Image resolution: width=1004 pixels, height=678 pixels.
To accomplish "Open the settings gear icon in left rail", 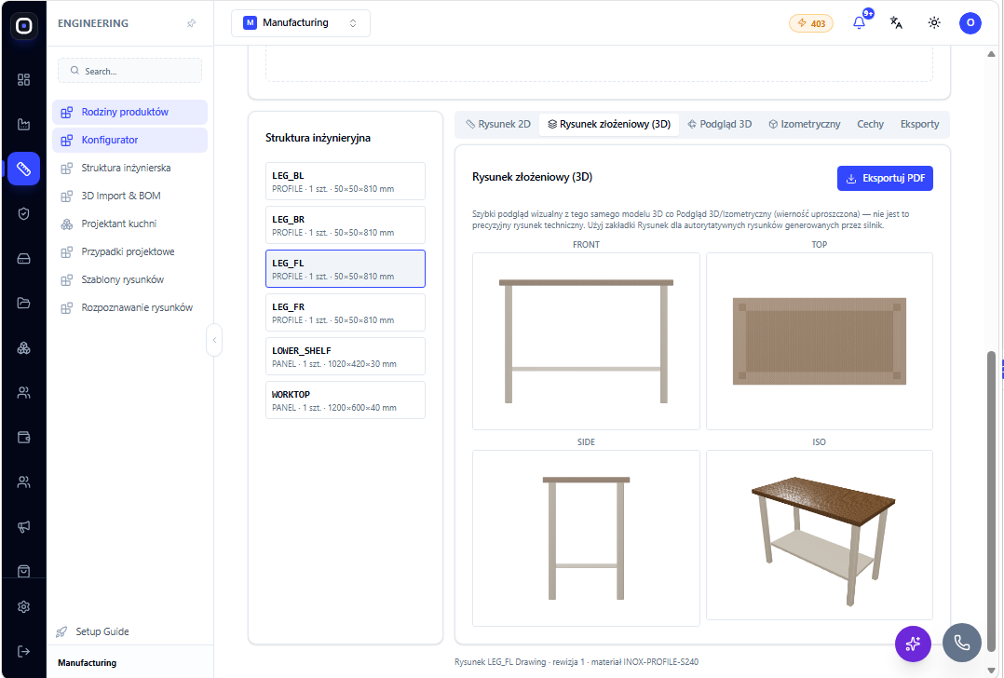I will click(x=23, y=606).
